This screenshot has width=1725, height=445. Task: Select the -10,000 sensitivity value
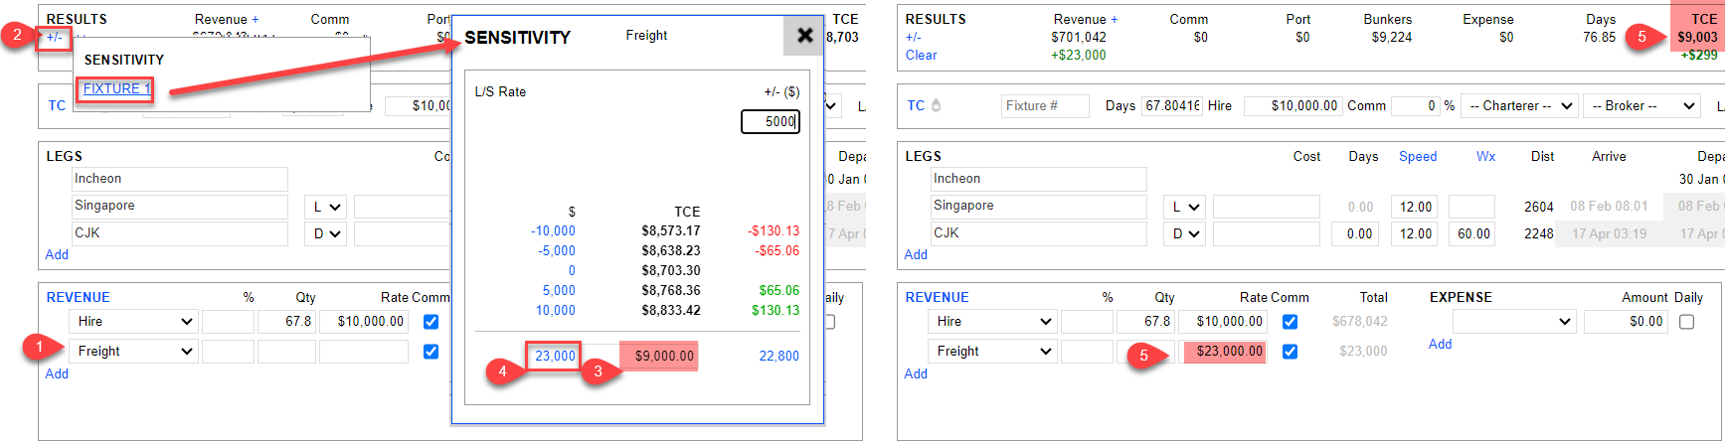(552, 230)
